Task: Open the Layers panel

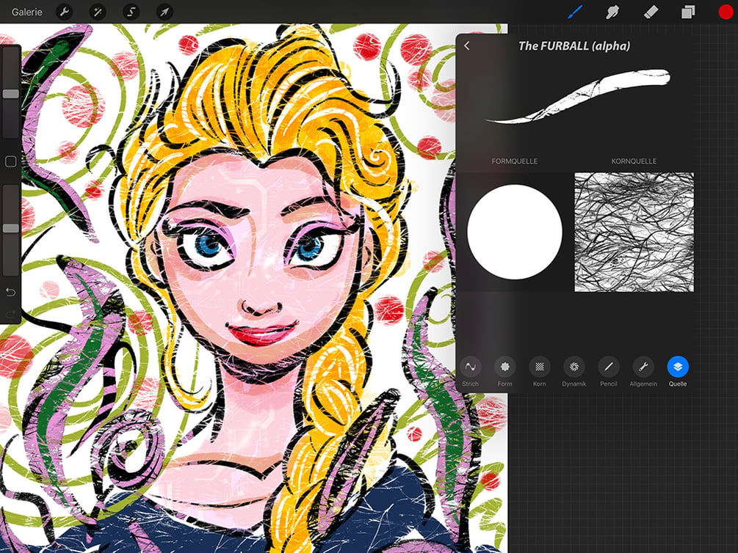Action: 688,12
